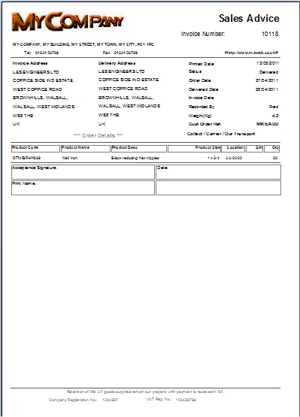Image resolution: width=300 pixels, height=417 pixels.
Task: Click the Printed Date value in 2011
Action: [268, 63]
